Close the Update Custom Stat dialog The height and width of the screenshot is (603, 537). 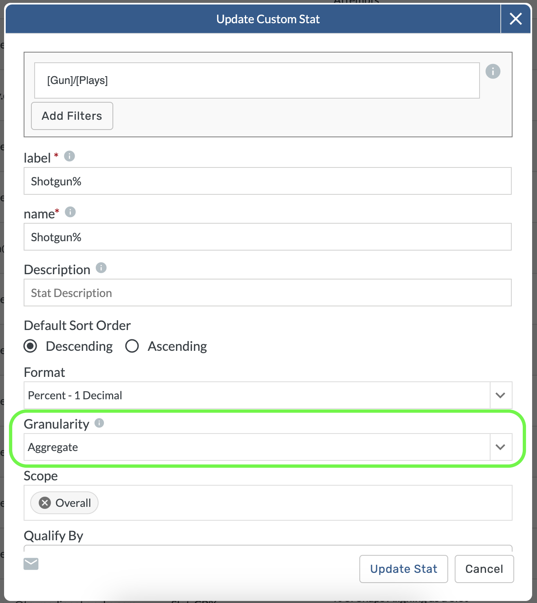515,19
